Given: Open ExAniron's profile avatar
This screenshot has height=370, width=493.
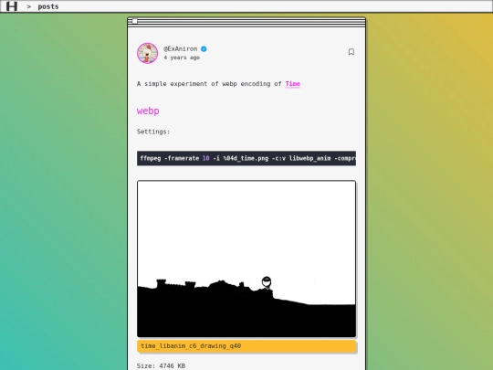Looking at the screenshot, I should click(x=148, y=53).
